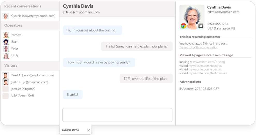Open Transcript of this conversation link

pos(199,47)
